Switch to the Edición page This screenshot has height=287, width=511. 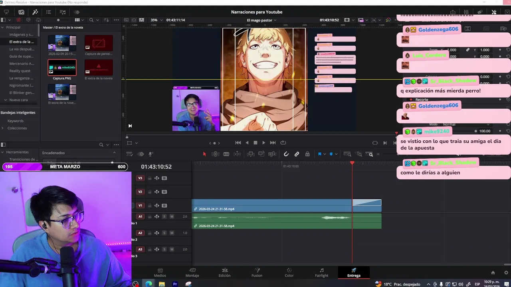224,273
